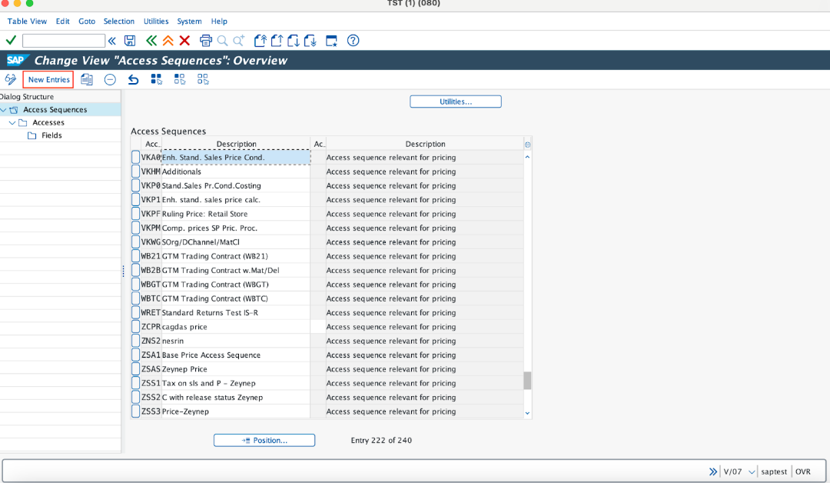
Task: Click the collapse command field chevrons
Action: [111, 40]
